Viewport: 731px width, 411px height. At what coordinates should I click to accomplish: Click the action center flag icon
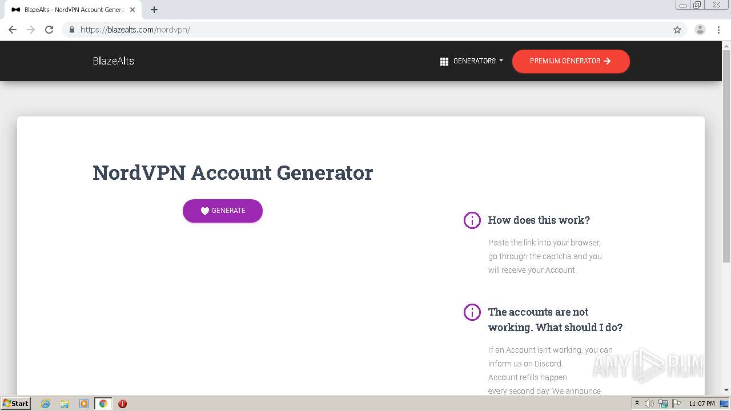tap(677, 404)
